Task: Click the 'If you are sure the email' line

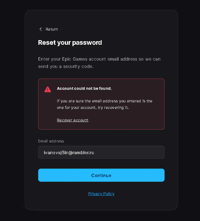Action: [105, 101]
